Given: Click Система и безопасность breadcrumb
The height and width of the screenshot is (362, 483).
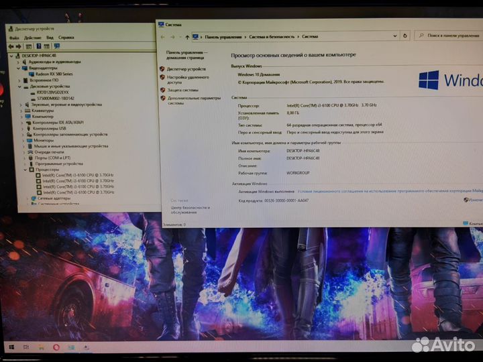Looking at the screenshot, I should tap(272, 37).
